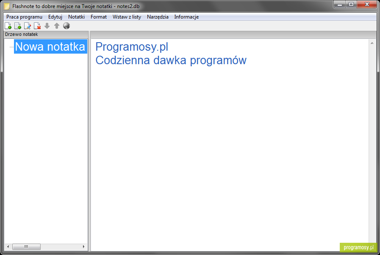Viewport: 380px width, 255px height.
Task: Click the tree scrollbar right arrow
Action: tap(83, 247)
